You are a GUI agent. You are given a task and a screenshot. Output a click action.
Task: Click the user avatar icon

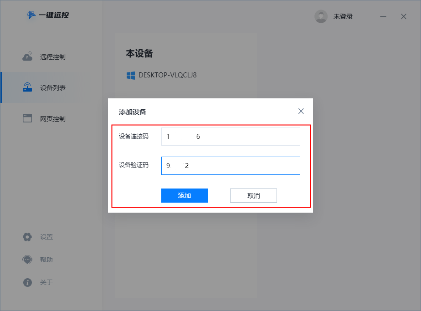coord(321,16)
